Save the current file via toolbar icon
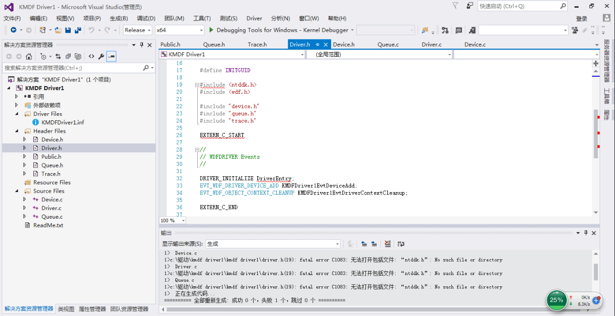 pyautogui.click(x=68, y=30)
